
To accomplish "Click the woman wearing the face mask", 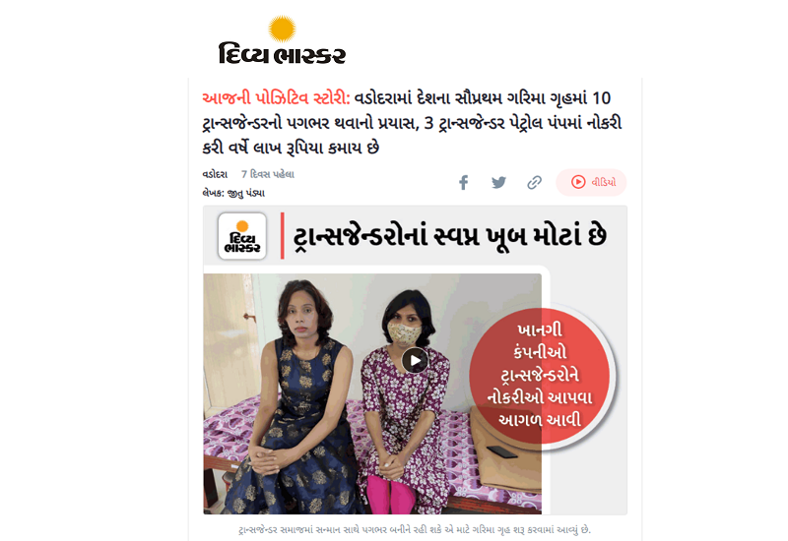I will pyautogui.click(x=405, y=401).
